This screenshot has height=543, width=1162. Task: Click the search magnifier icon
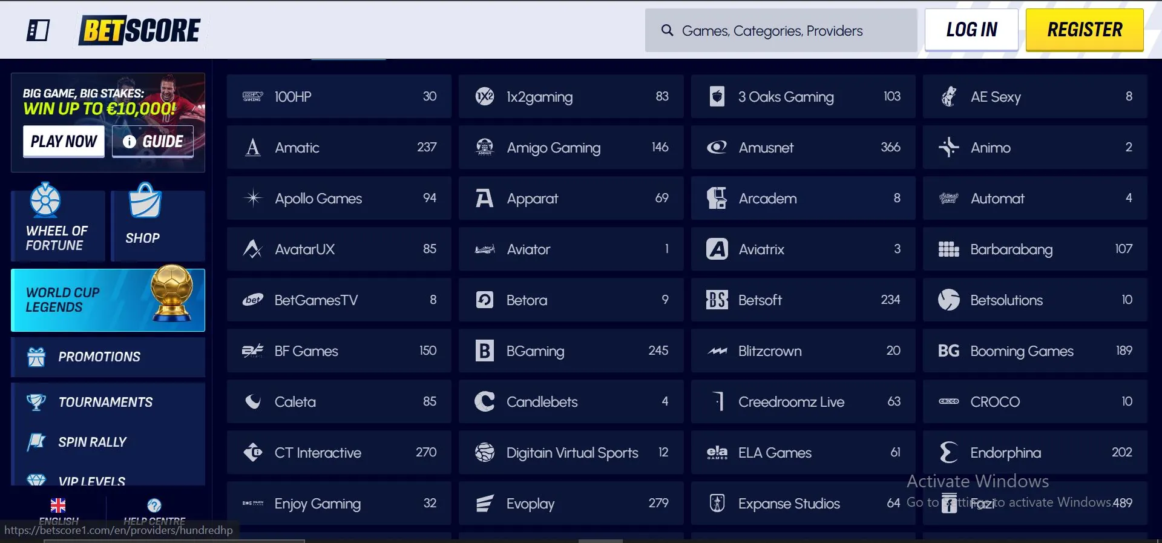[x=667, y=30]
